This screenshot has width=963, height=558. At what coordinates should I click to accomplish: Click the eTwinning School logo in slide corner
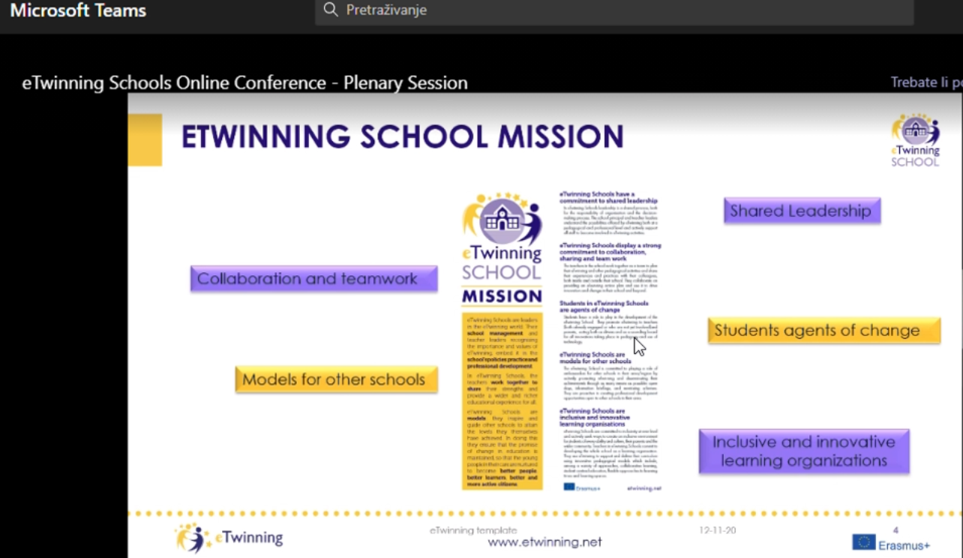point(915,140)
